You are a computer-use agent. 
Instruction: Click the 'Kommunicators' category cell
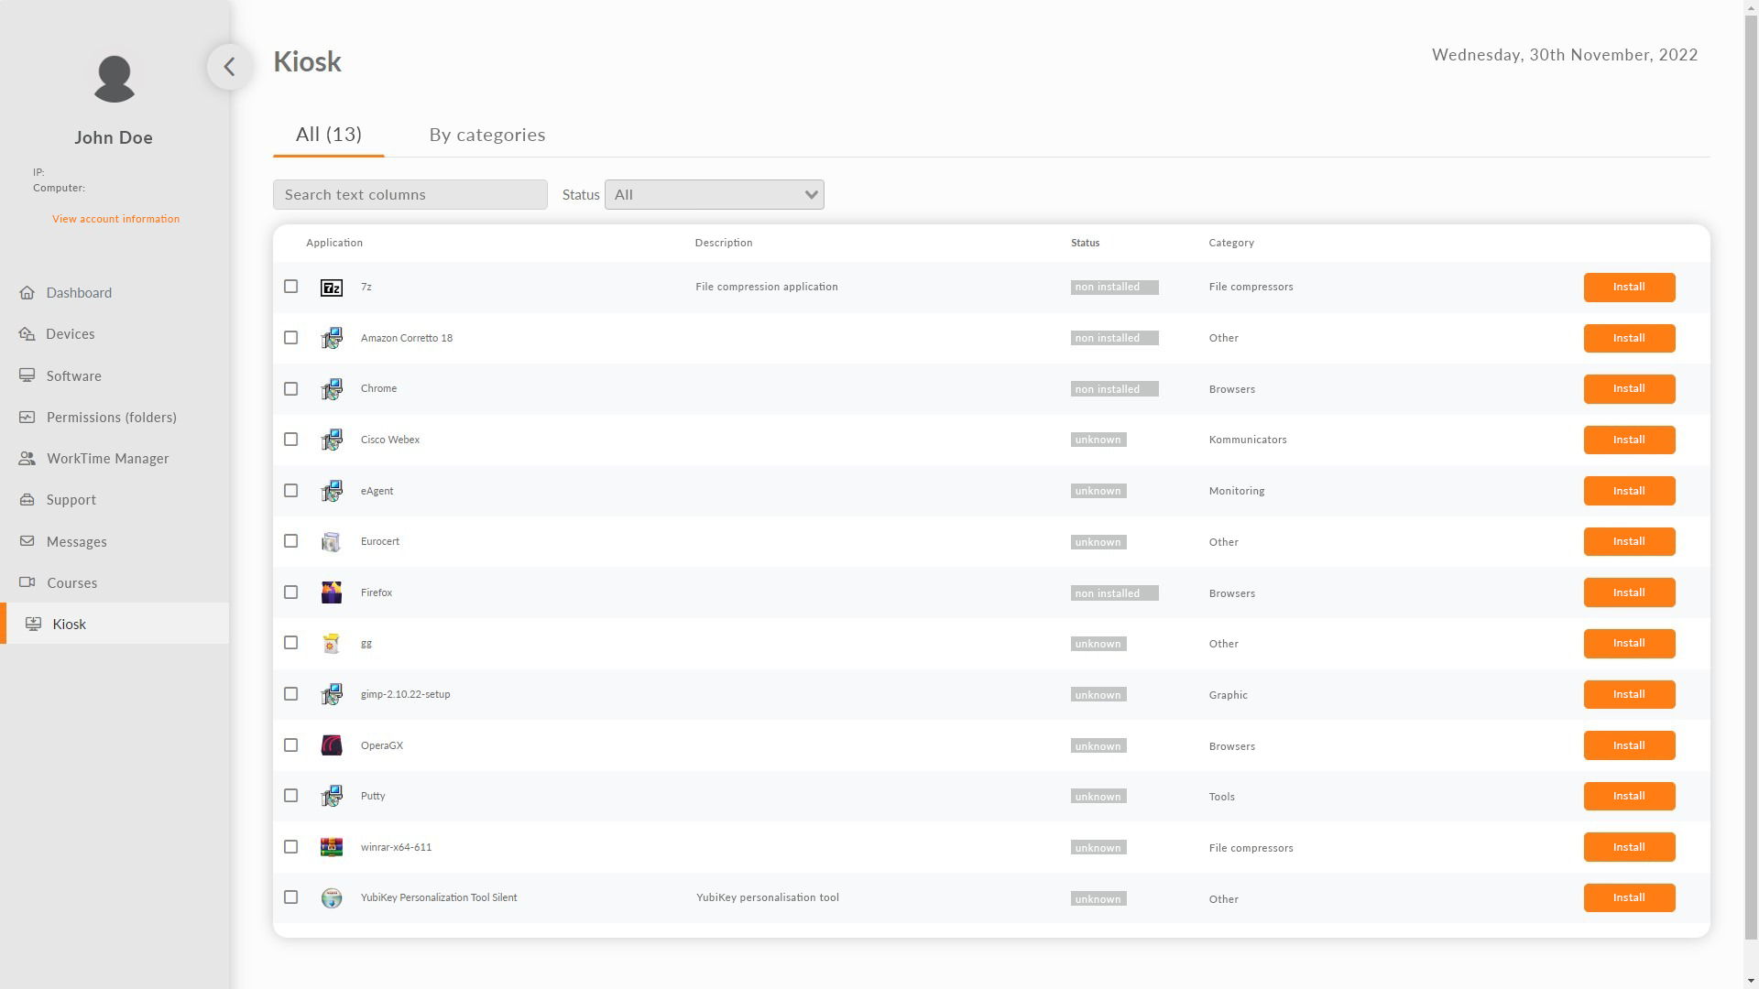pyautogui.click(x=1248, y=440)
